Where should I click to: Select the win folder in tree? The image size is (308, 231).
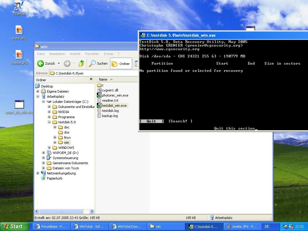[x=64, y=142]
